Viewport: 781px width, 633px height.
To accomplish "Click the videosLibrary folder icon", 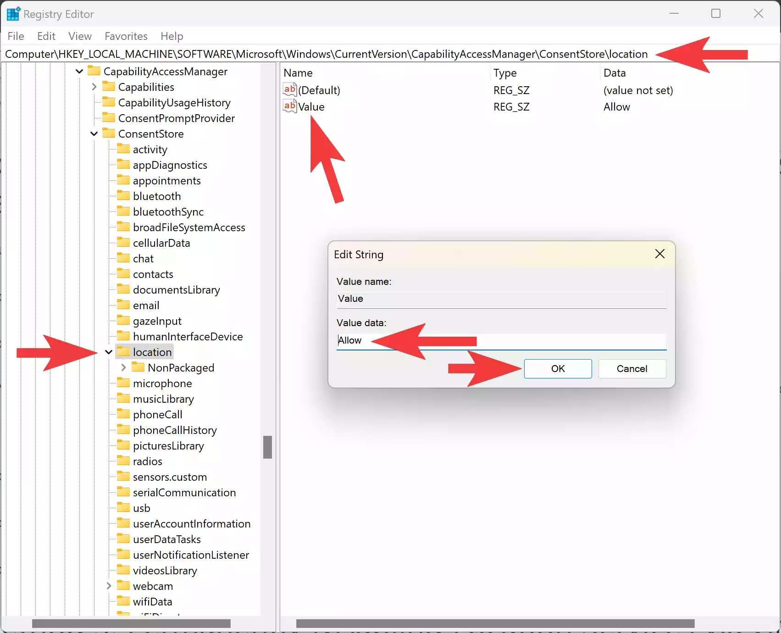I will [x=123, y=570].
